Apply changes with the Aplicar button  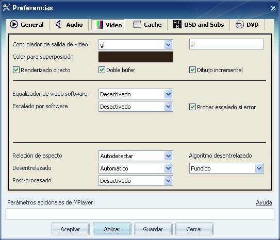coord(112,229)
